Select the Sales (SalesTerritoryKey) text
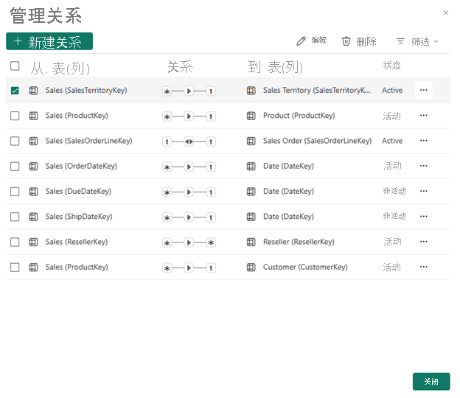This screenshot has height=398, width=460. (x=86, y=91)
